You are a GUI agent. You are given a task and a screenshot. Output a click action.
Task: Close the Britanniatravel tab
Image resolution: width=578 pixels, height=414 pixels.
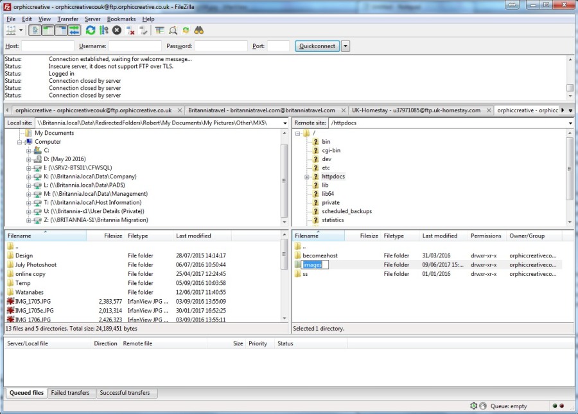coord(344,110)
